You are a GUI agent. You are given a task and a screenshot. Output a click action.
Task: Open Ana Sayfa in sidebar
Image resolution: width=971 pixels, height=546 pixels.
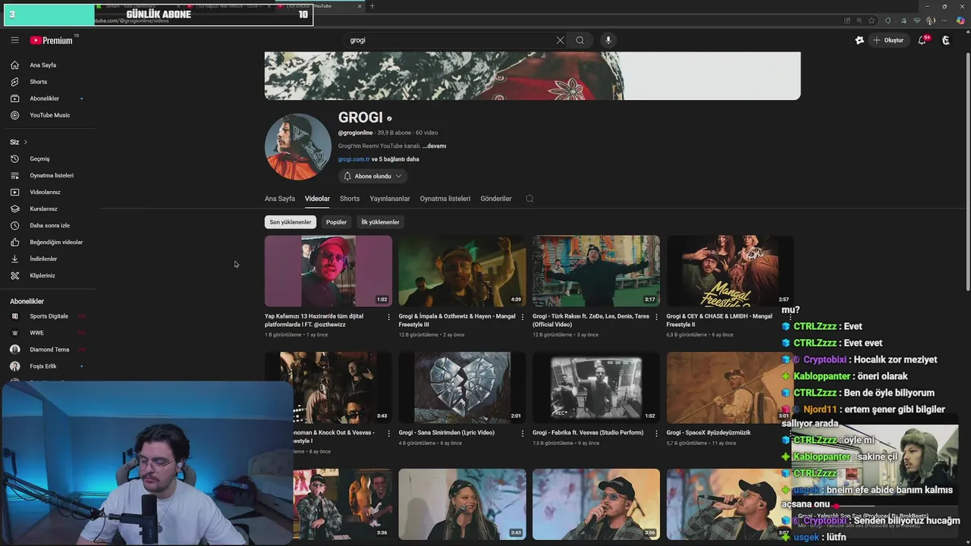[43, 65]
